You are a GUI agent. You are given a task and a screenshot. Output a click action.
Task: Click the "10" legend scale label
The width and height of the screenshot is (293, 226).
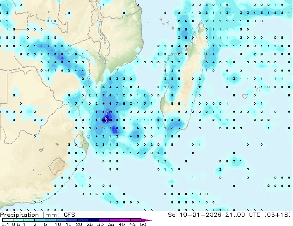(x=58, y=224)
